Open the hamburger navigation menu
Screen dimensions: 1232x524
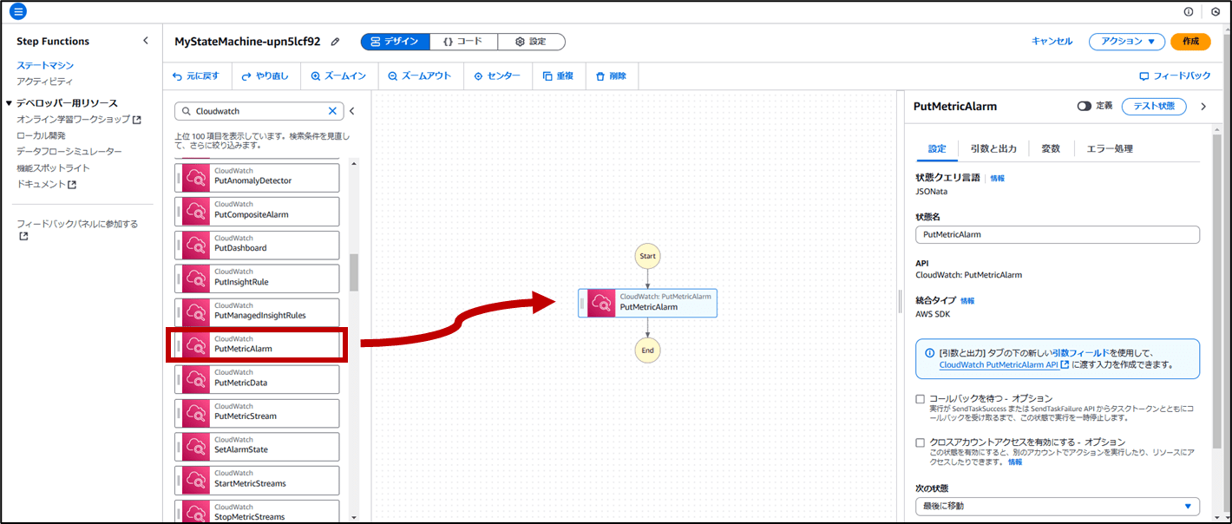tap(18, 11)
